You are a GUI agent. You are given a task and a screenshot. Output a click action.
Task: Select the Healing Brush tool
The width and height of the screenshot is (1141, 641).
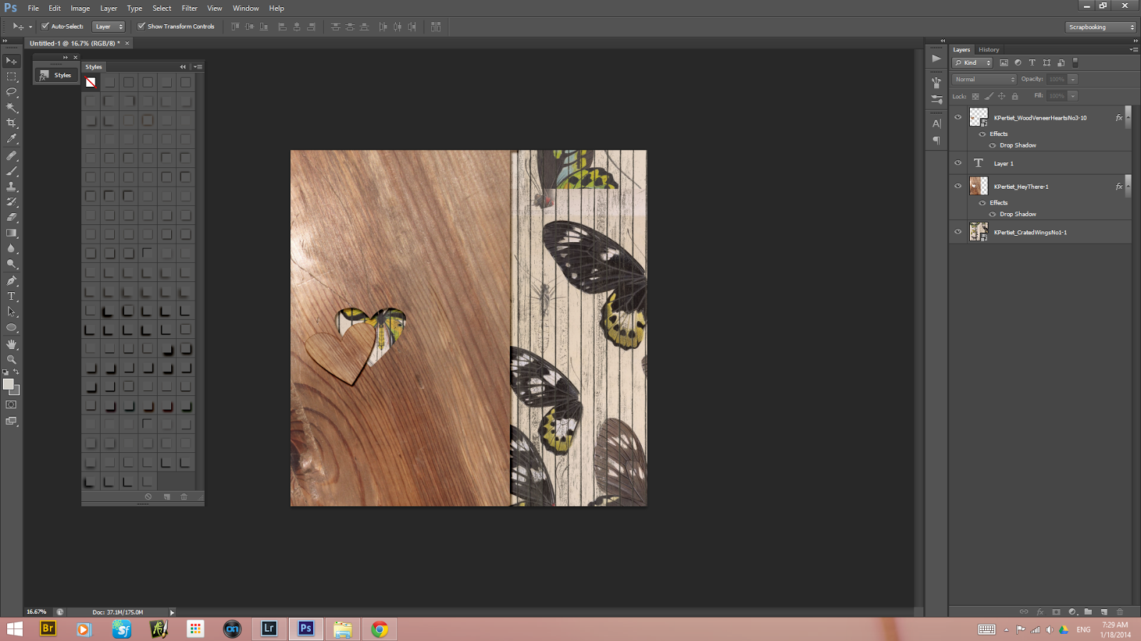tap(11, 155)
